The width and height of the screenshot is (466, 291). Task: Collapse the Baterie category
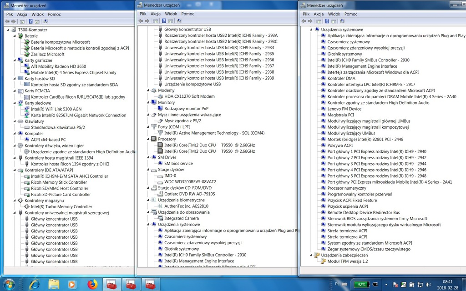click(x=14, y=36)
